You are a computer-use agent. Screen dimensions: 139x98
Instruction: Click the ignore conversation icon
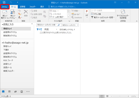(20, 11)
